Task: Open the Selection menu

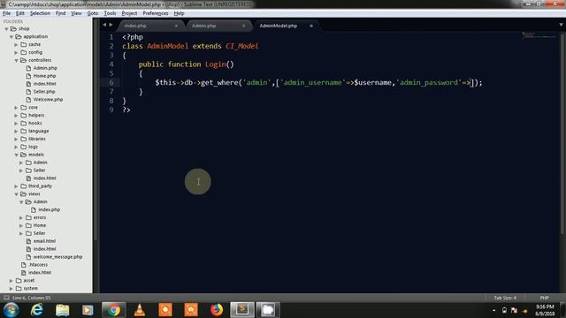Action: coord(40,13)
